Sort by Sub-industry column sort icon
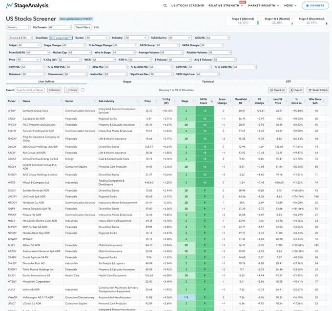This screenshot has width=332, height=311. (137, 101)
